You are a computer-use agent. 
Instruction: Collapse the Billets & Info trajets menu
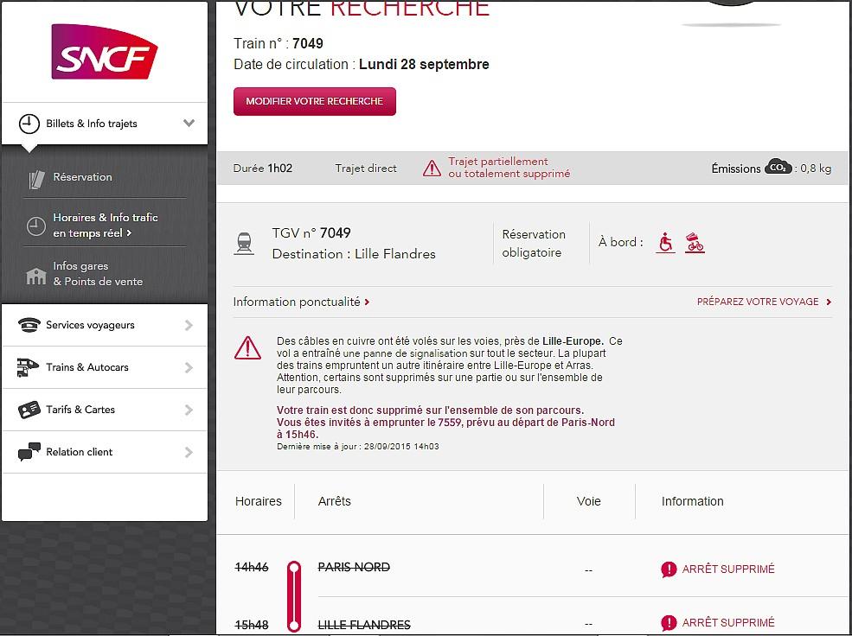(x=189, y=124)
